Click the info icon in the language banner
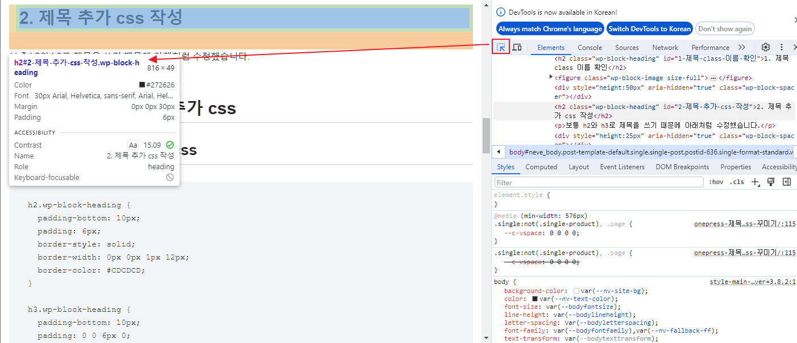797x343 pixels. click(501, 12)
